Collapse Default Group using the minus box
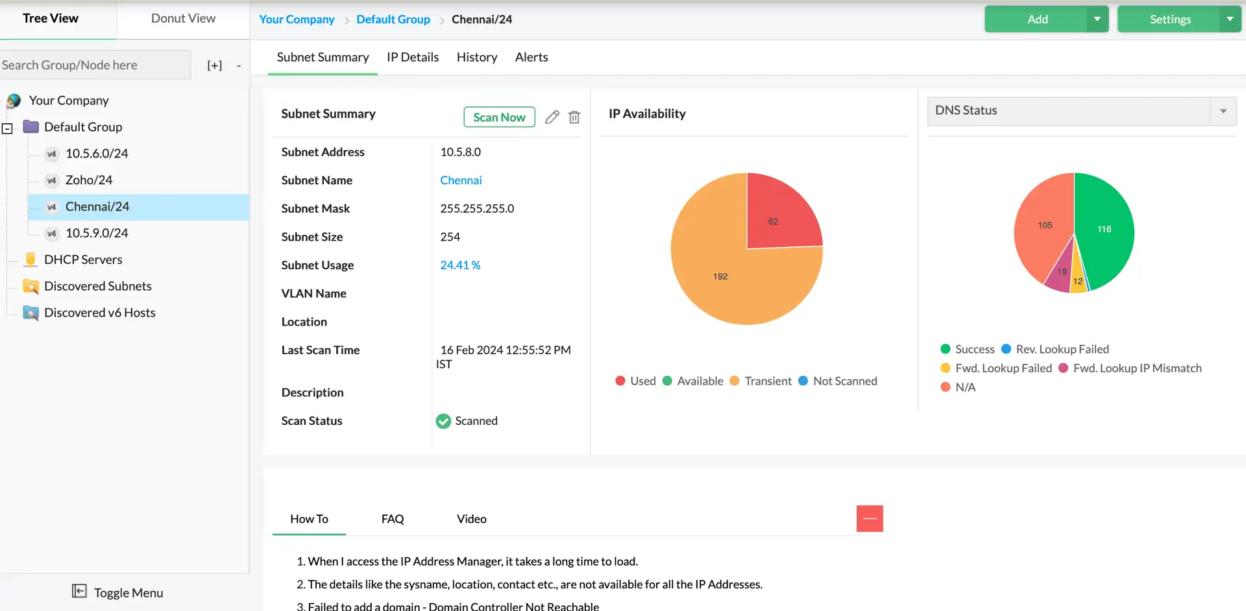Image resolution: width=1246 pixels, height=611 pixels. tap(8, 128)
